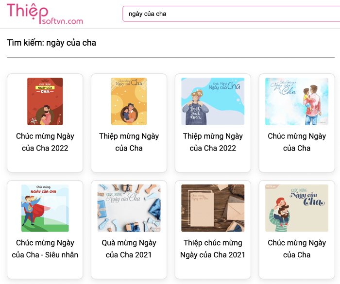Open the bearded dad with child on shoulders thumbnail

[297, 208]
